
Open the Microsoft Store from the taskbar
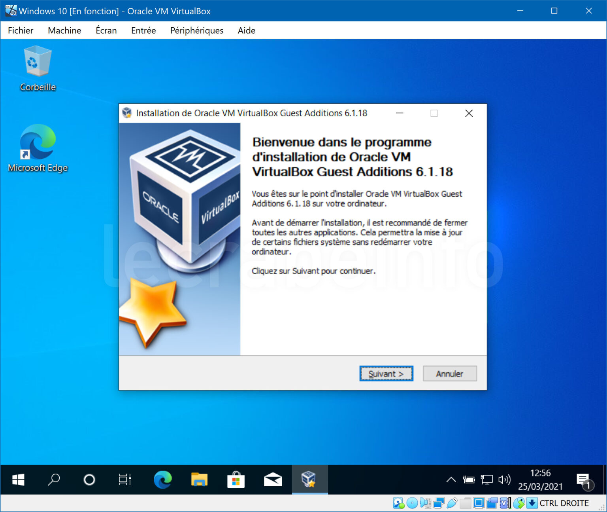pyautogui.click(x=236, y=480)
